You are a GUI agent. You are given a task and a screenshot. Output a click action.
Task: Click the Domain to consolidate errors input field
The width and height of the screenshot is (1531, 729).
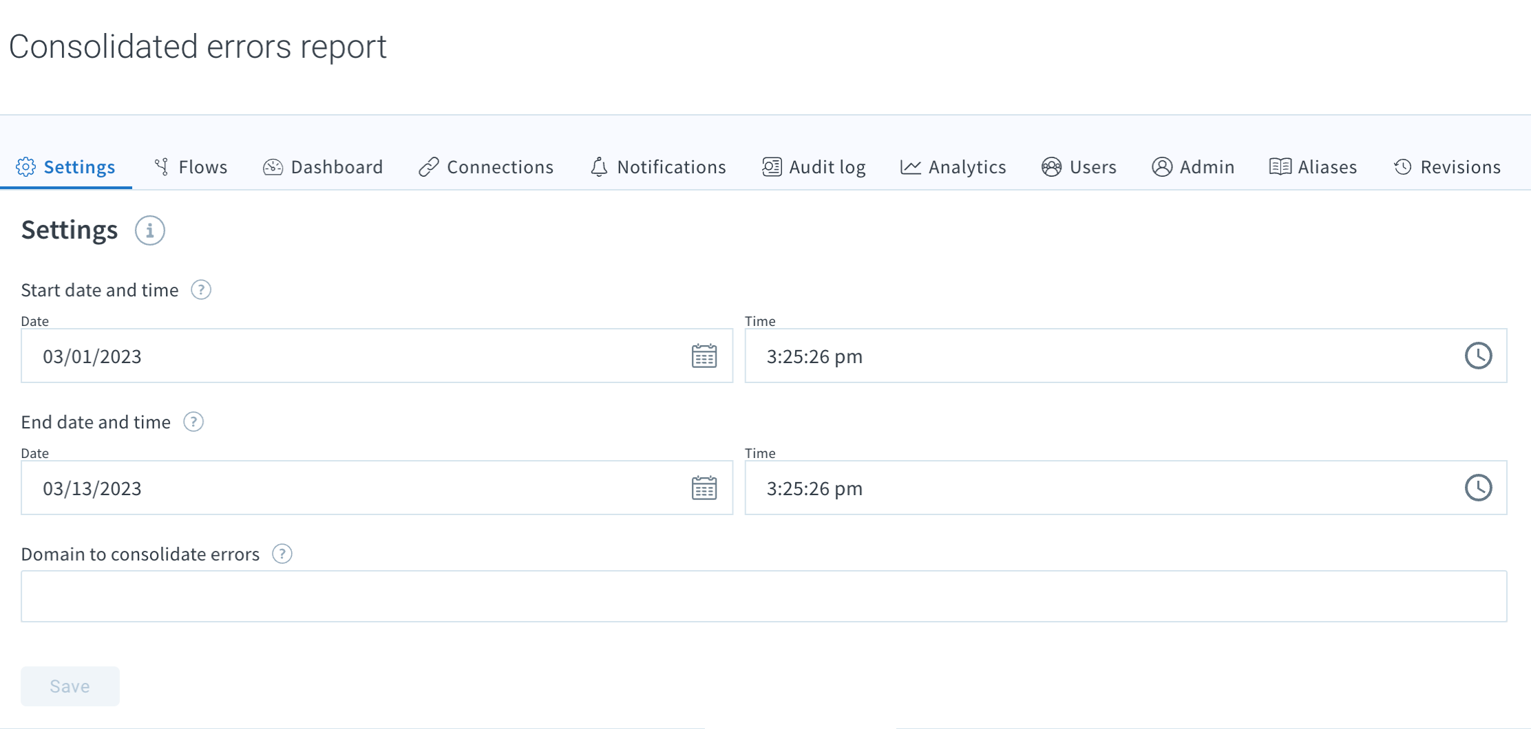[x=757, y=596]
